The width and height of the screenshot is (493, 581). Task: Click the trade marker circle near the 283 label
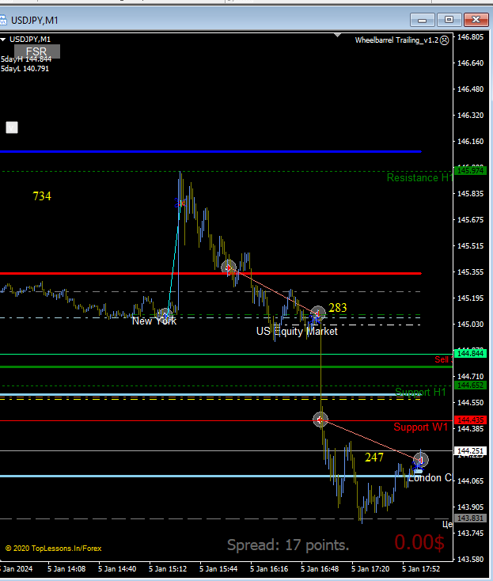[x=318, y=313]
